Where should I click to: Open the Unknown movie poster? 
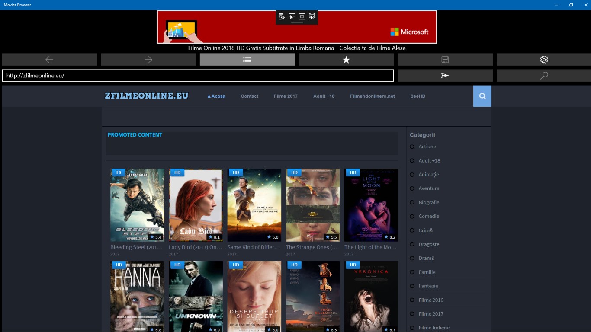click(x=196, y=296)
